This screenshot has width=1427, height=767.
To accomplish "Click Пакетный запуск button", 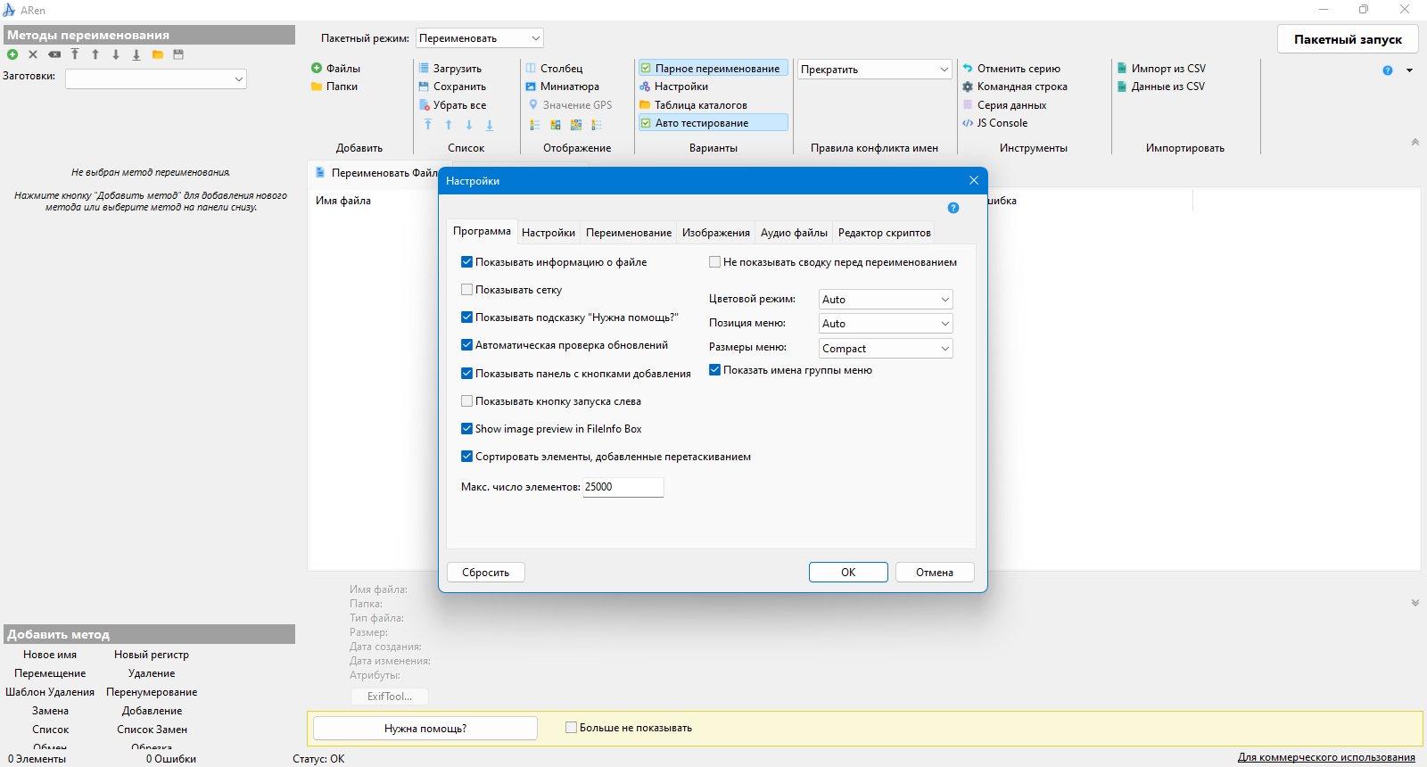I will 1348,39.
